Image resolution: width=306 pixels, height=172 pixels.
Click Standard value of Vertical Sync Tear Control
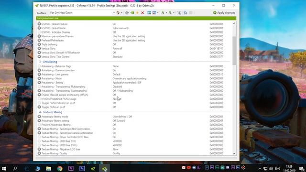pyautogui.click(x=118, y=57)
